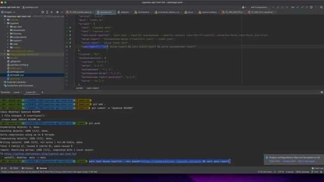Hide the Project panel with minus icon
The image size is (324, 182).
pyautogui.click(x=62, y=12)
